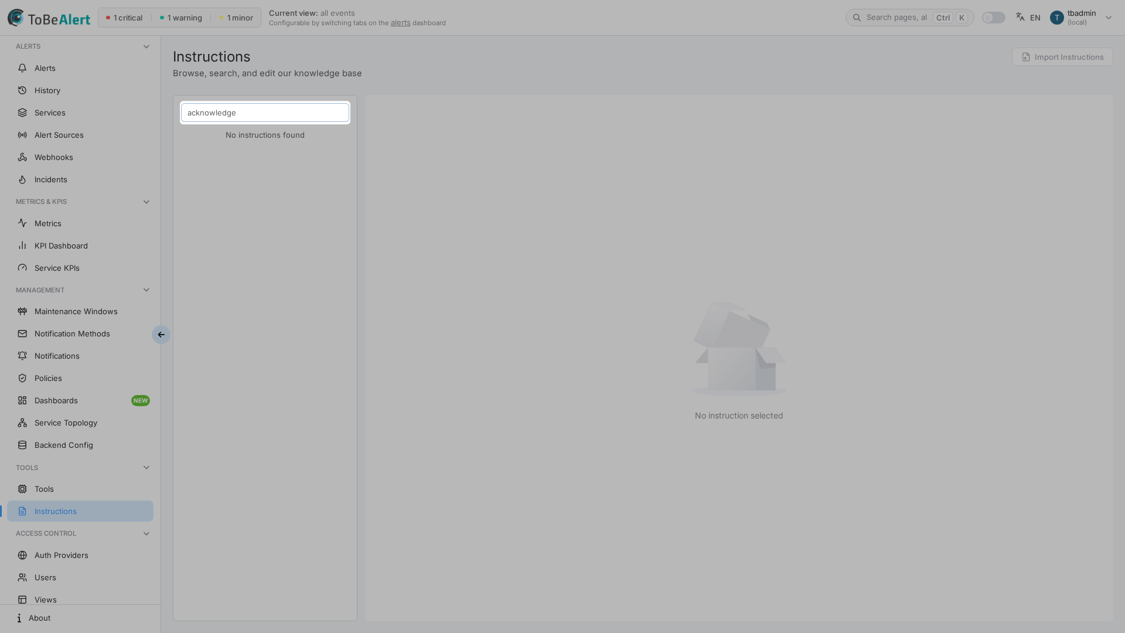The image size is (1125, 633).
Task: Navigate to Auth Providers
Action: [80, 555]
